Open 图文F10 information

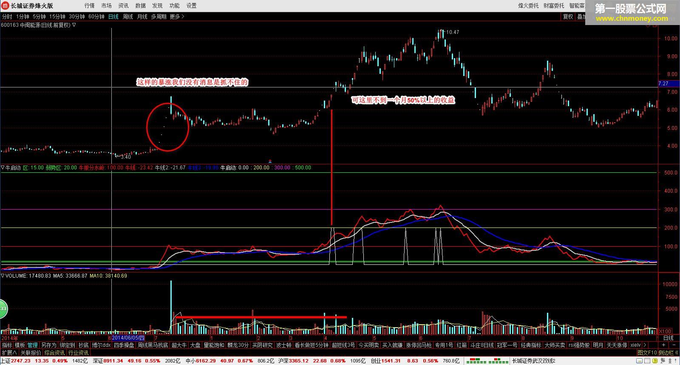click(647, 353)
